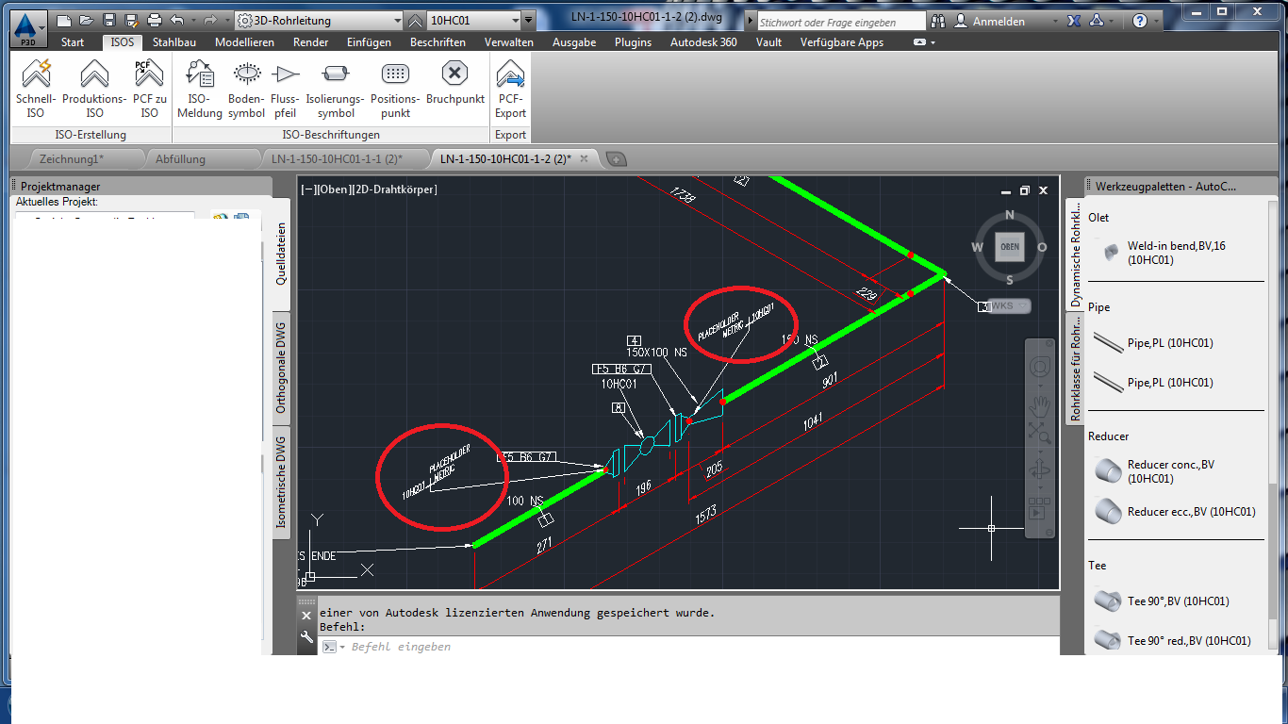Expand the undo history dropdown arrow
This screenshot has height=724, width=1288.
point(192,20)
